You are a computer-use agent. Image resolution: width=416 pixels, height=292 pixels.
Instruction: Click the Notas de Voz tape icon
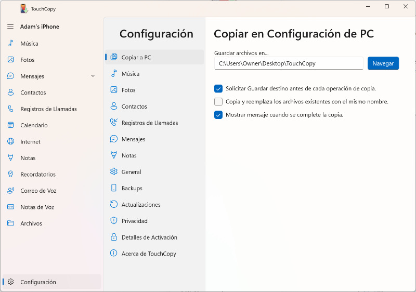(x=10, y=207)
